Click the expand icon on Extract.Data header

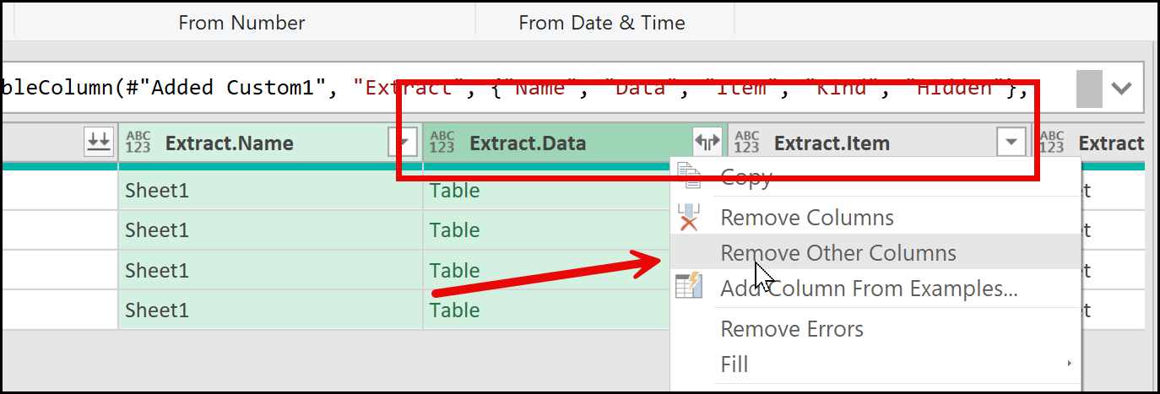coord(705,143)
